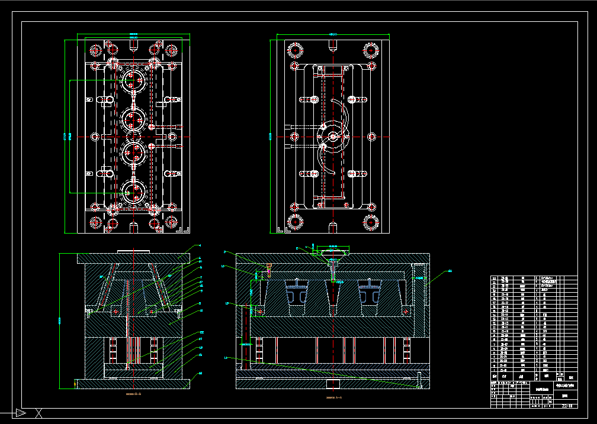This screenshot has height=424, width=597.
Task: Select the knockout hole in the A-A section bottom plate
Action: (x=333, y=384)
